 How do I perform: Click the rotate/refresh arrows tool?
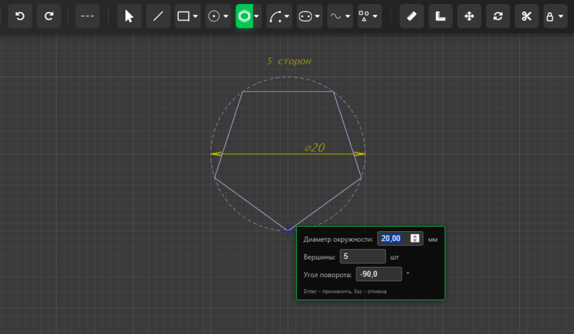click(498, 16)
